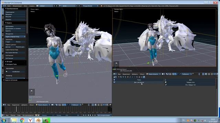Click the add scene plus icon
The height and width of the screenshot is (123, 220).
(x=77, y=6)
